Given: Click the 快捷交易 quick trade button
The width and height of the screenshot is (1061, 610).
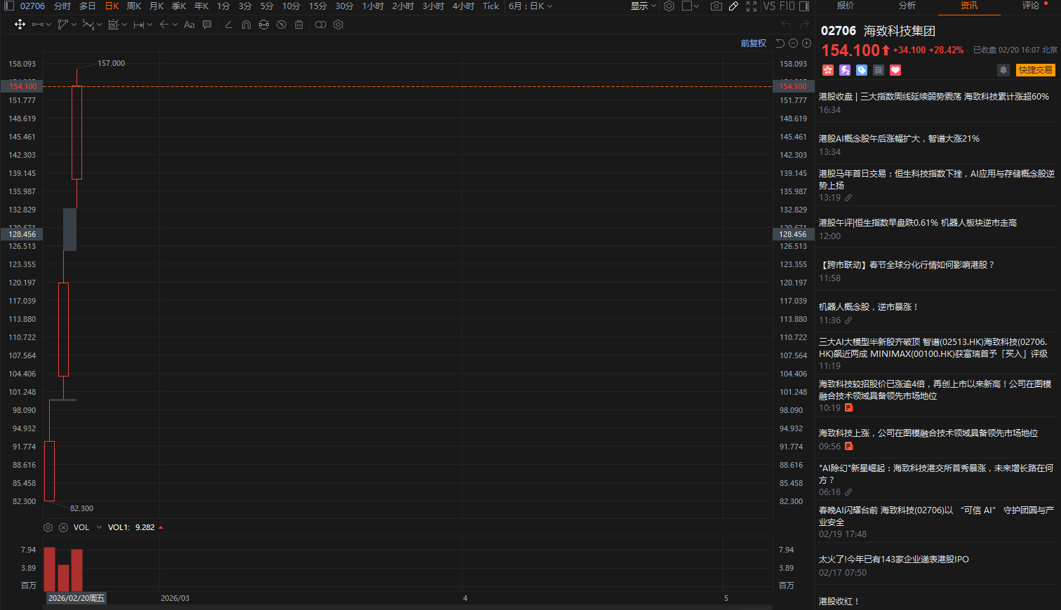Looking at the screenshot, I should (x=1036, y=70).
